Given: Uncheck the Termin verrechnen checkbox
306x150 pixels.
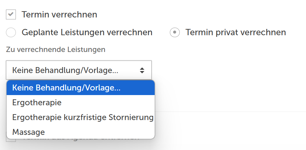Looking at the screenshot, I should click(x=11, y=14).
